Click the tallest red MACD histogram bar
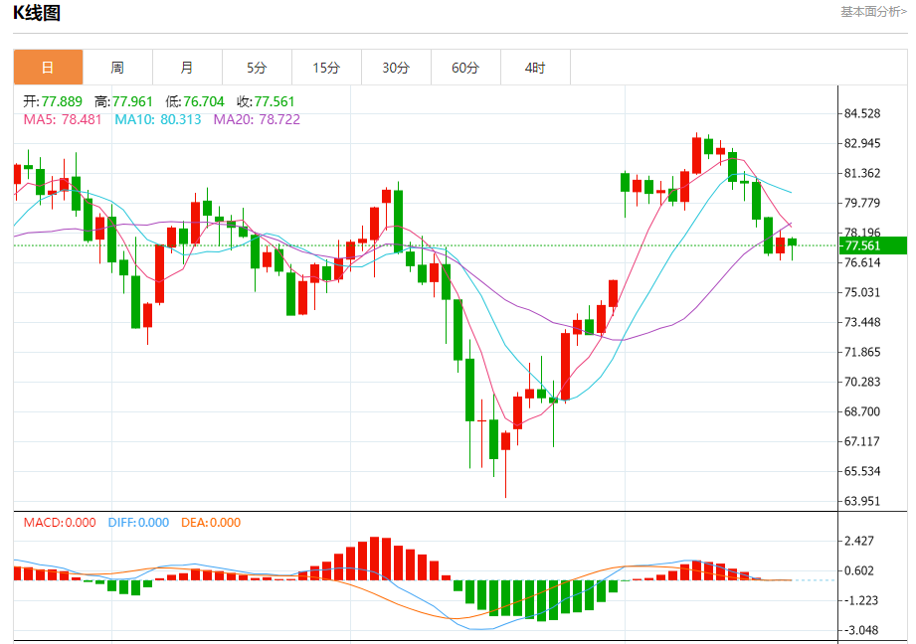This screenshot has width=916, height=644. point(375,559)
